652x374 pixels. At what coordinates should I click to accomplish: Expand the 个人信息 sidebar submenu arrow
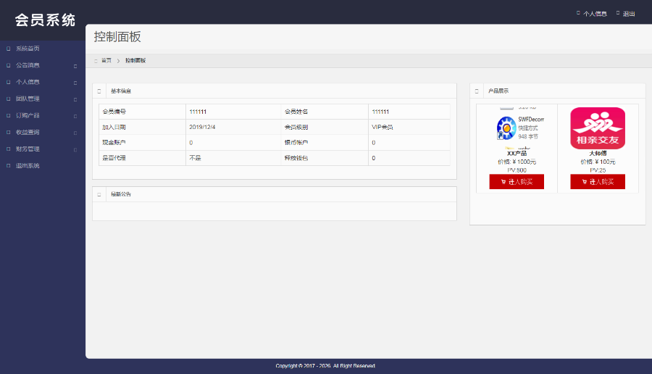click(75, 83)
